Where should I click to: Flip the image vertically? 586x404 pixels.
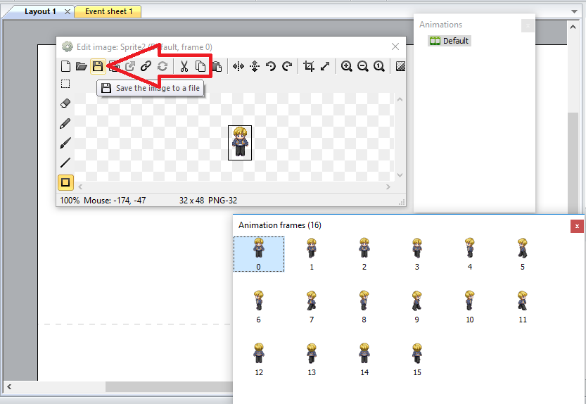point(255,67)
